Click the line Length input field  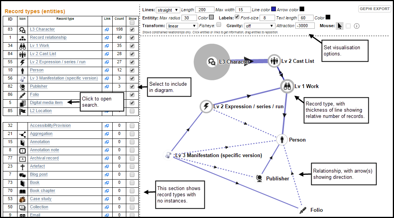coord(204,10)
